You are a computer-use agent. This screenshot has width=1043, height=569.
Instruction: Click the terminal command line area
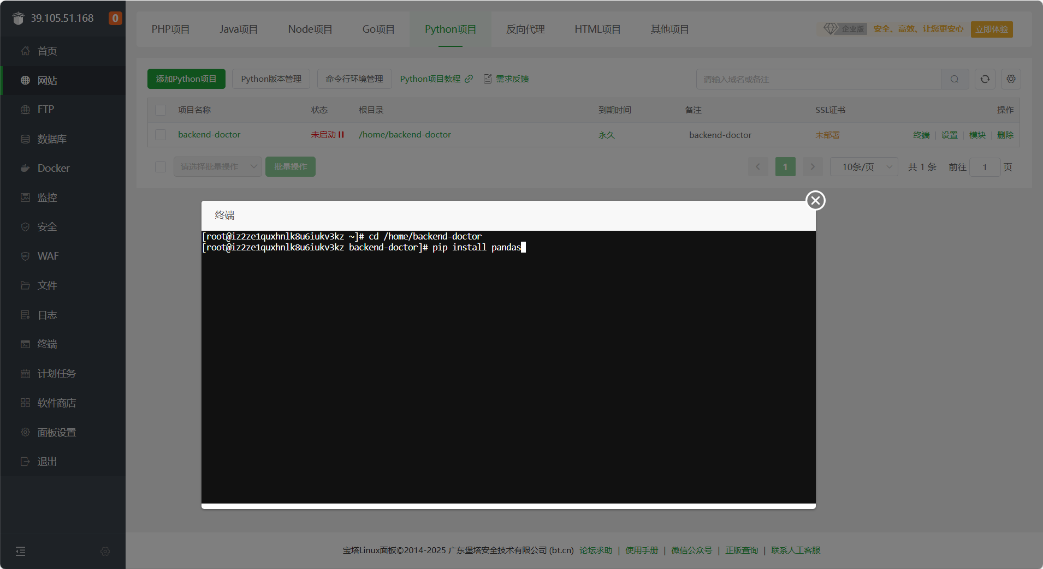508,367
